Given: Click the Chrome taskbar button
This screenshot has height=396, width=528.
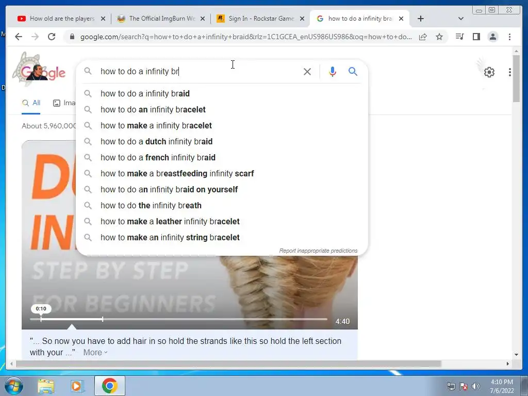Looking at the screenshot, I should [110, 386].
